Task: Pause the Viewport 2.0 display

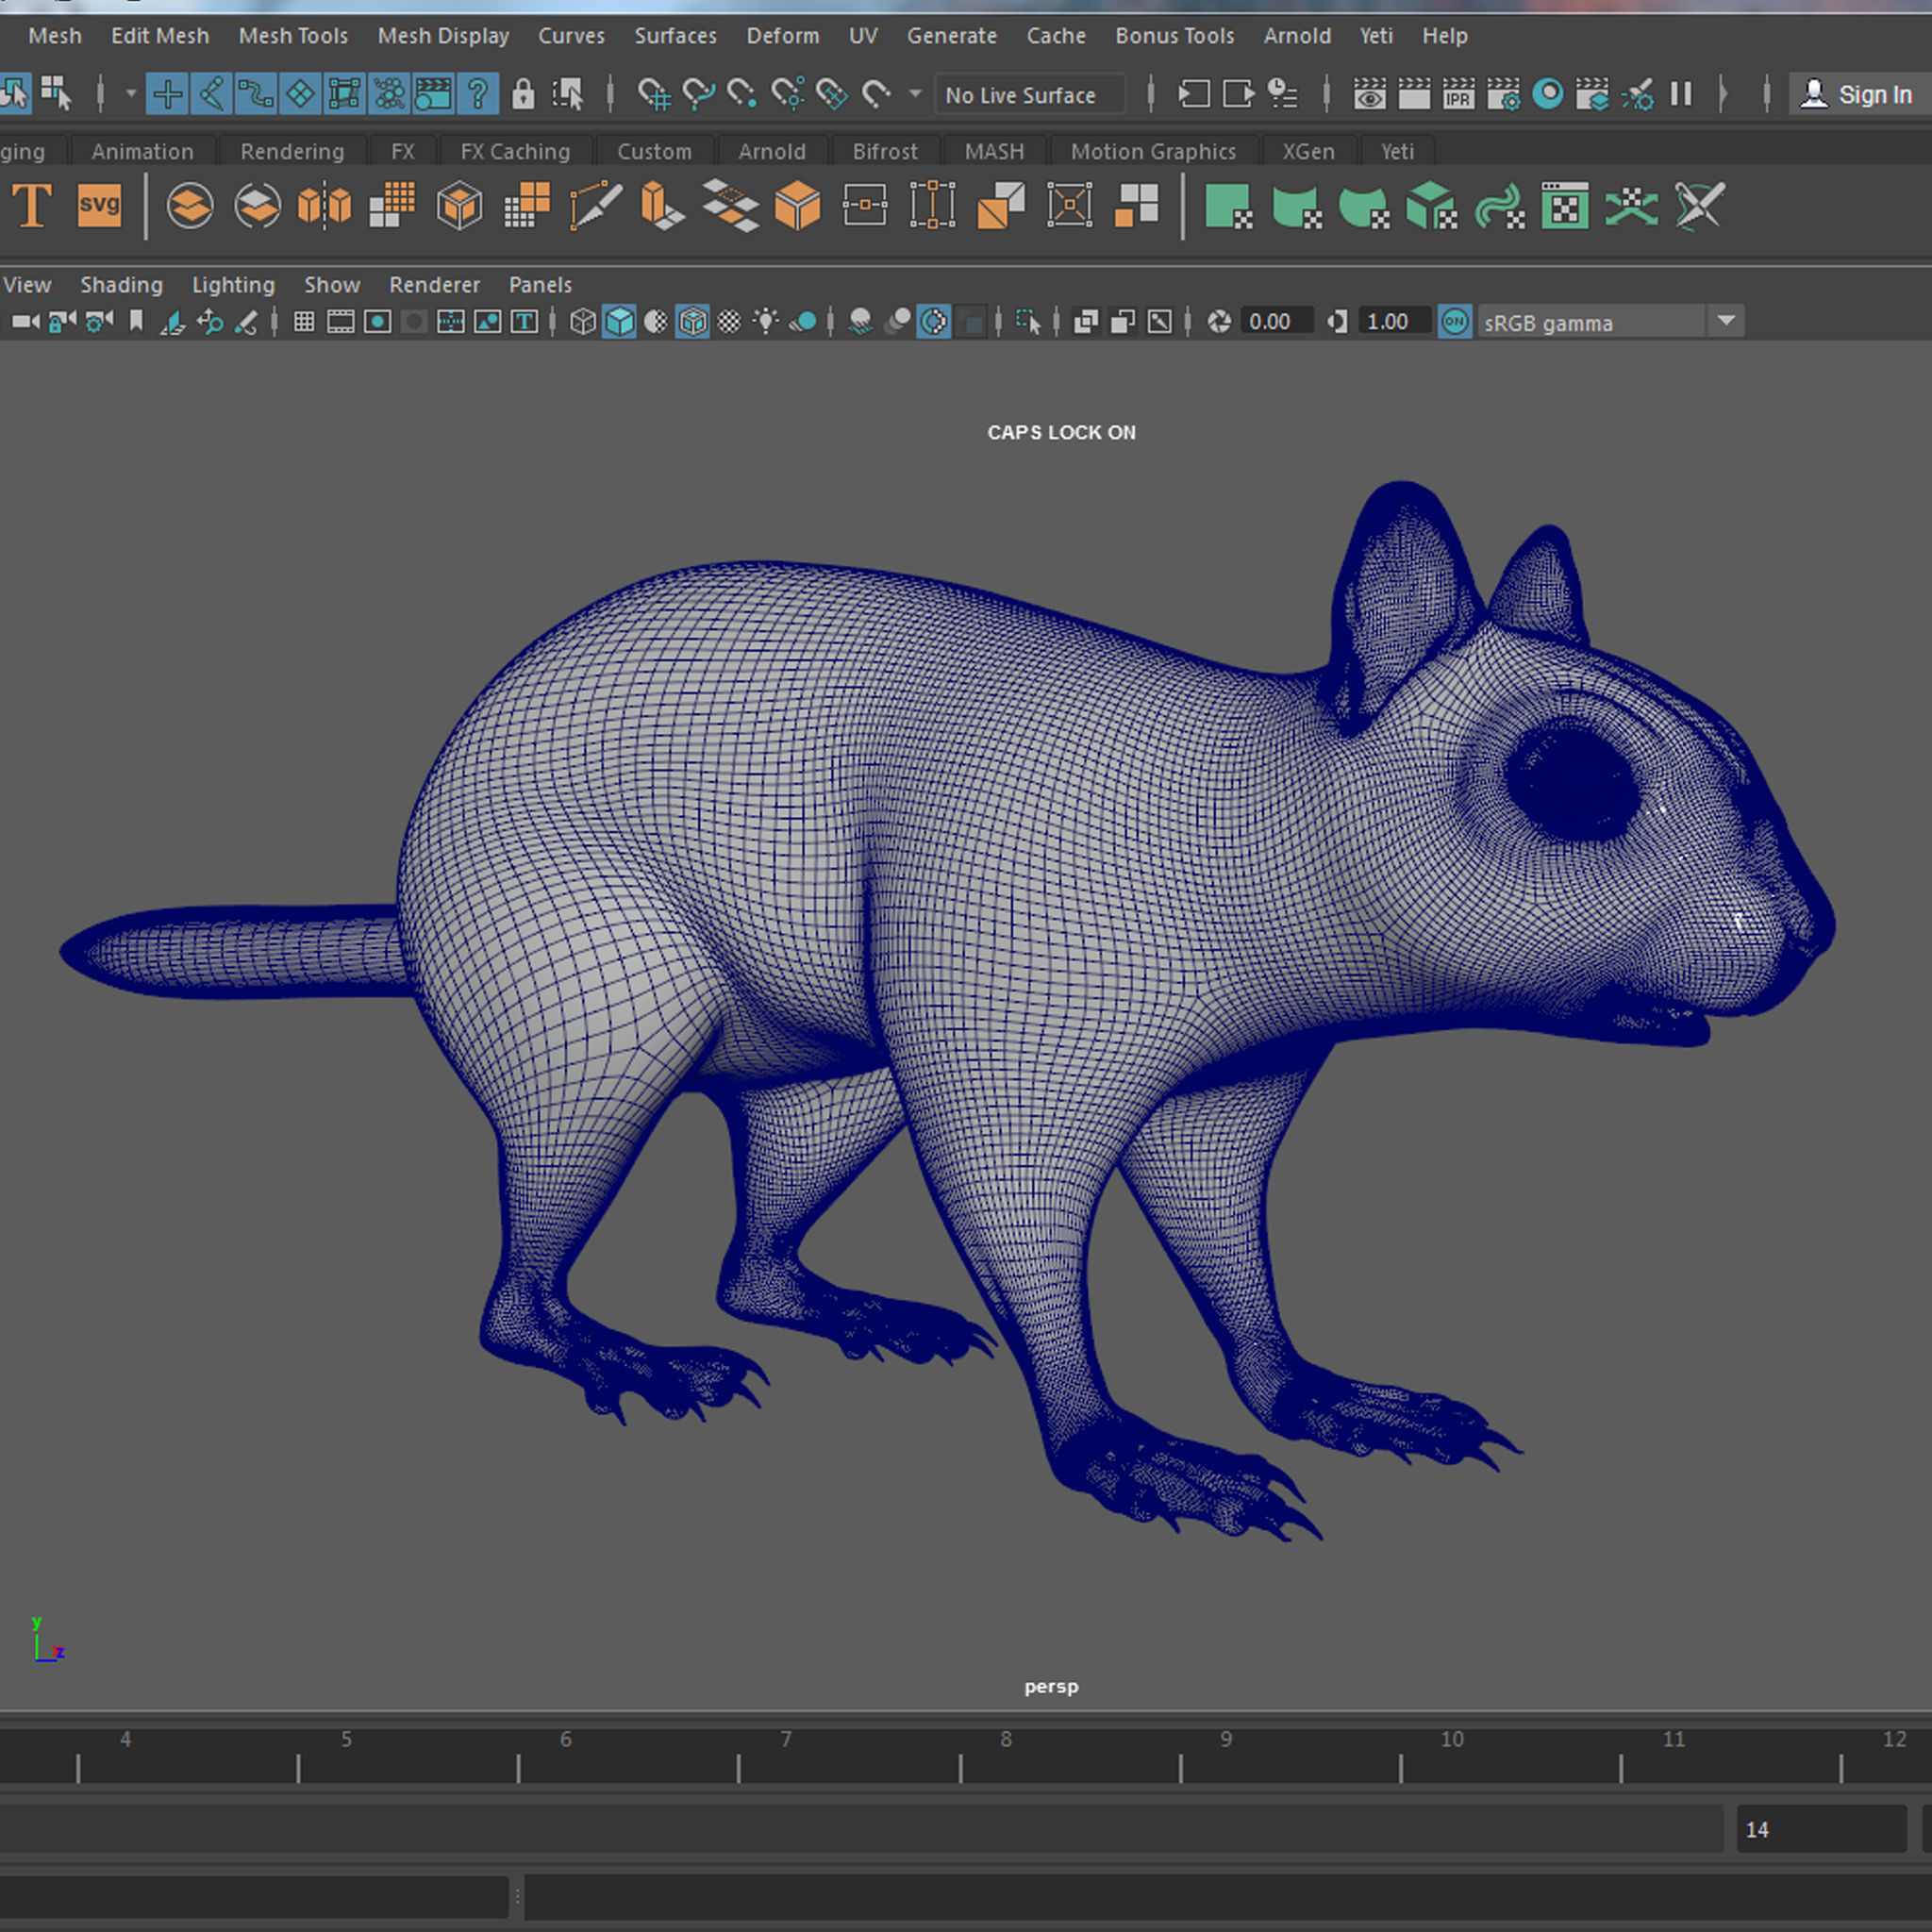Action: pos(1681,95)
